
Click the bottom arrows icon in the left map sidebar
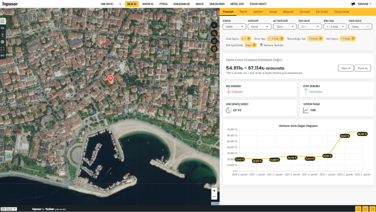coord(2,55)
